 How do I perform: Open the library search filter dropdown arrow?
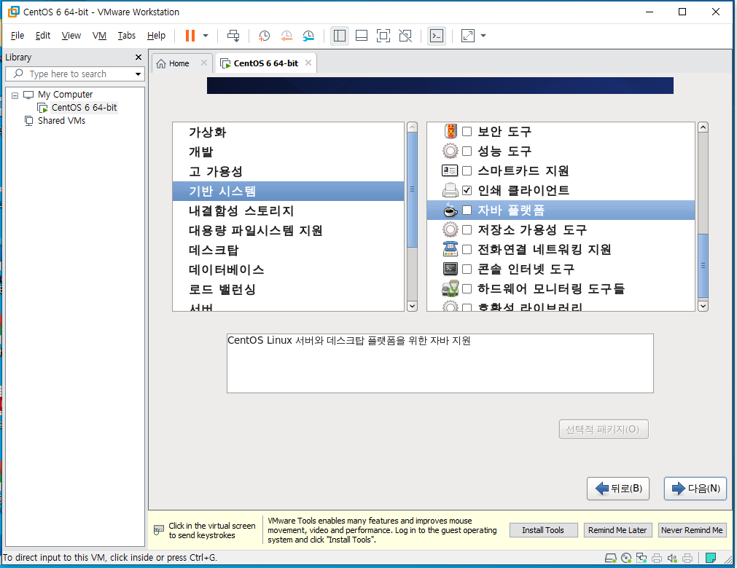click(x=138, y=74)
